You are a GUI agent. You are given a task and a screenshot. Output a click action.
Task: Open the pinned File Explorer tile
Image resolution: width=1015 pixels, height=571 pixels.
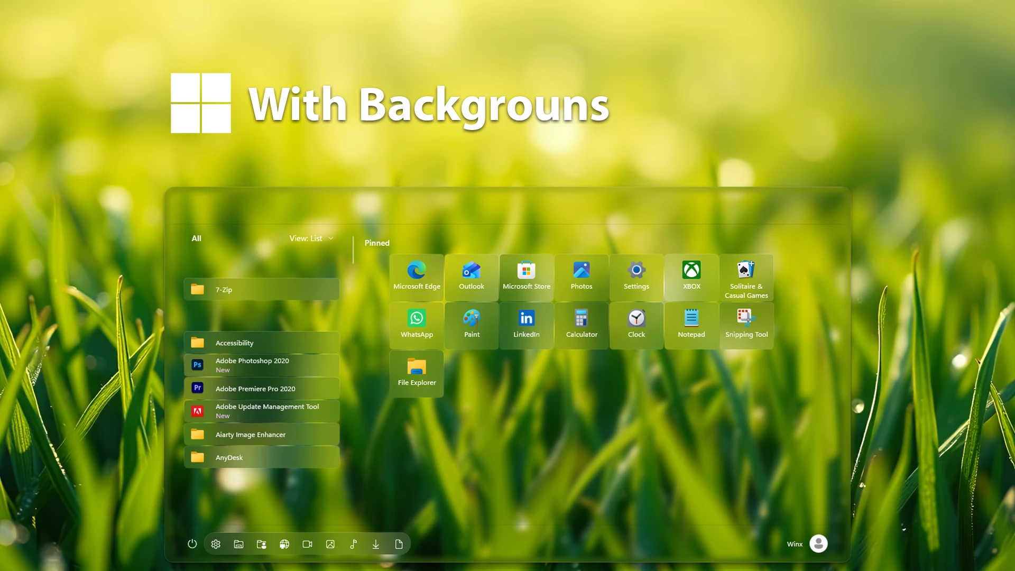[x=417, y=374]
